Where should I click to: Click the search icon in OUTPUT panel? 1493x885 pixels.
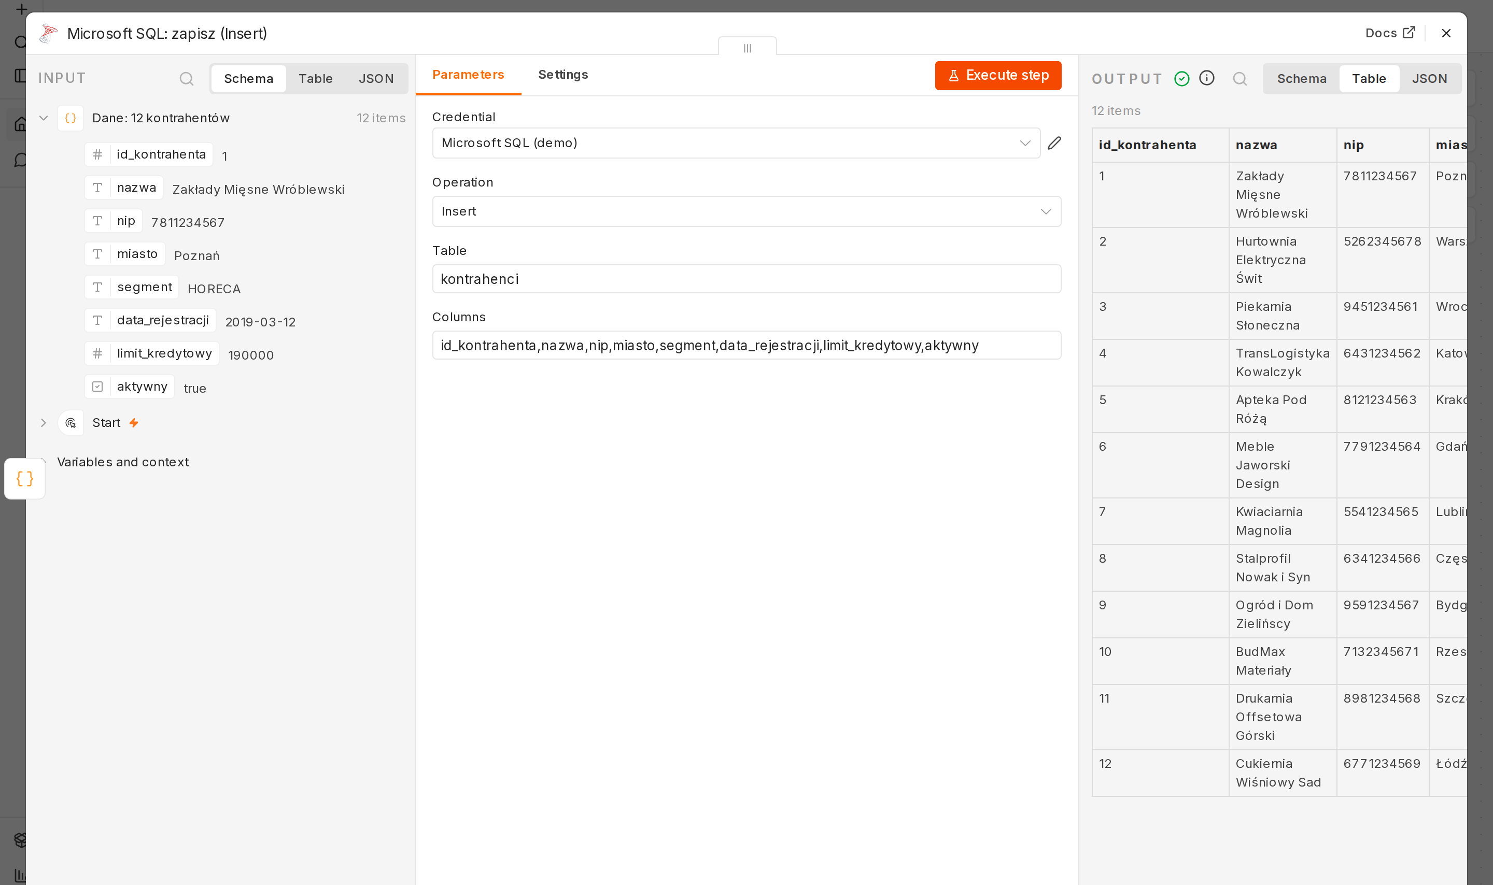[x=1240, y=79]
